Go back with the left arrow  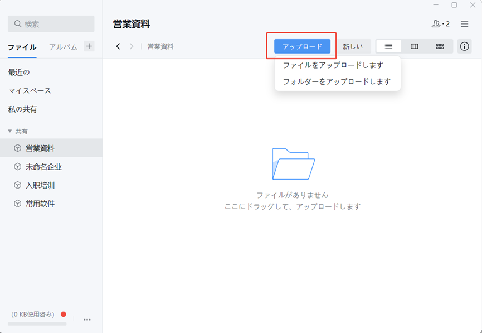tap(118, 46)
